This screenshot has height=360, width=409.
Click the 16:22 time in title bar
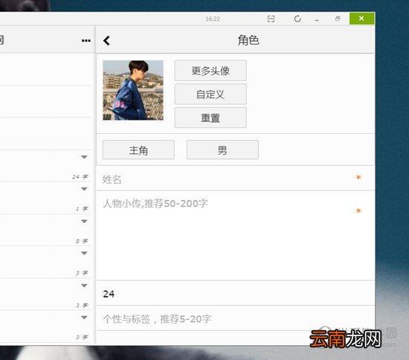point(213,19)
